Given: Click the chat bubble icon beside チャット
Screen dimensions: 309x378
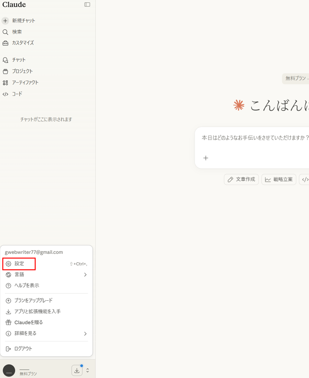Looking at the screenshot, I should [x=5, y=60].
